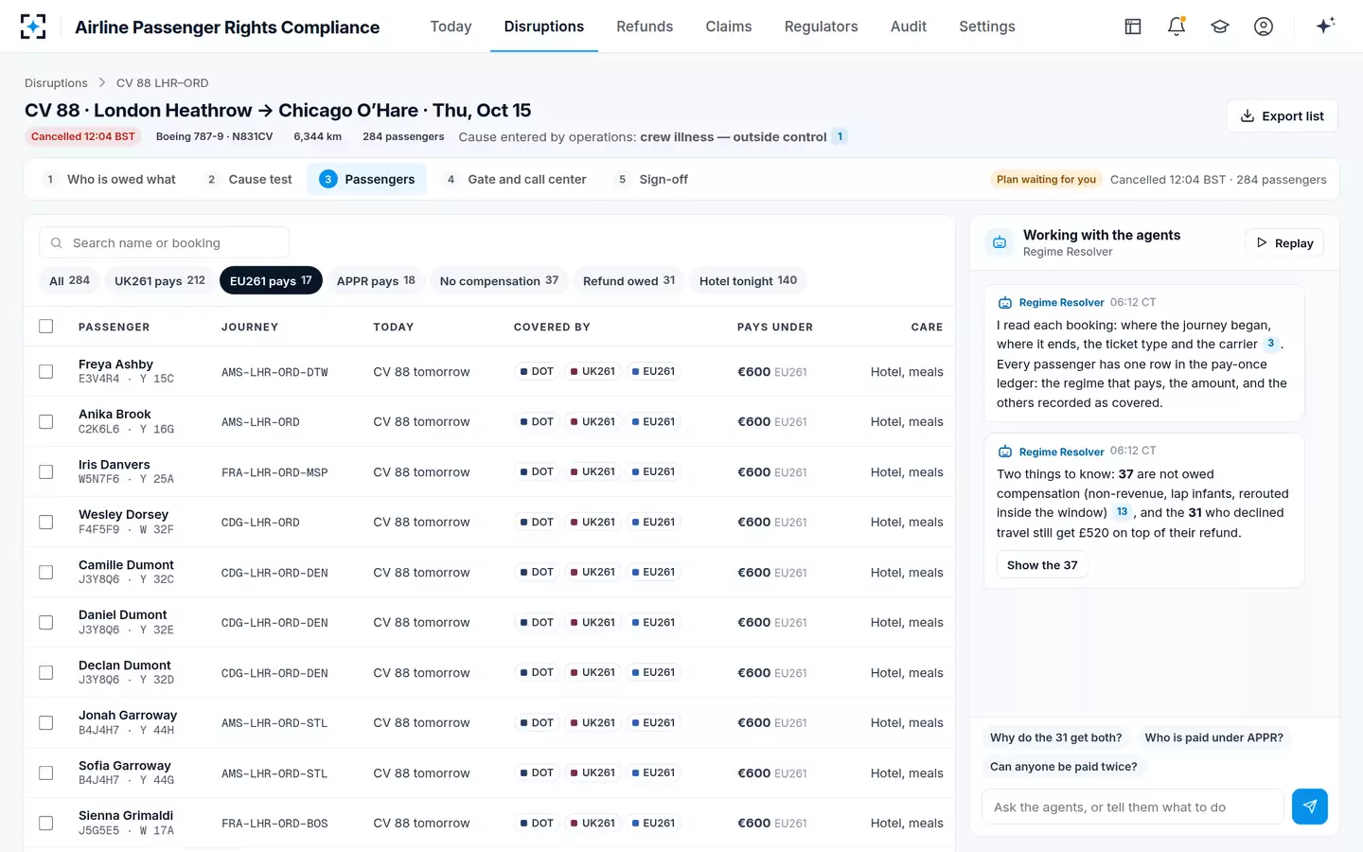Click the app logo icon

(x=33, y=27)
